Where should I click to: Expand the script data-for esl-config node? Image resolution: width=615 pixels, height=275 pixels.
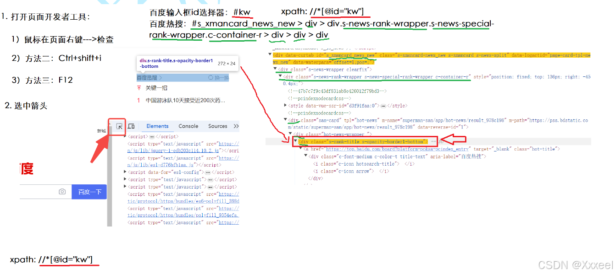click(125, 173)
